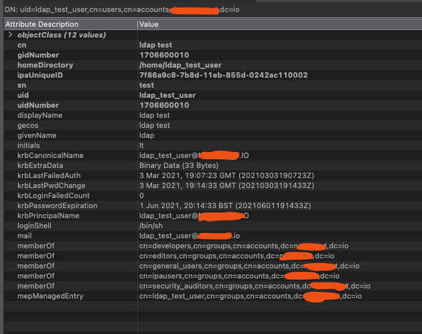Click the memberOf value cn=security_auditors

click(x=255, y=286)
